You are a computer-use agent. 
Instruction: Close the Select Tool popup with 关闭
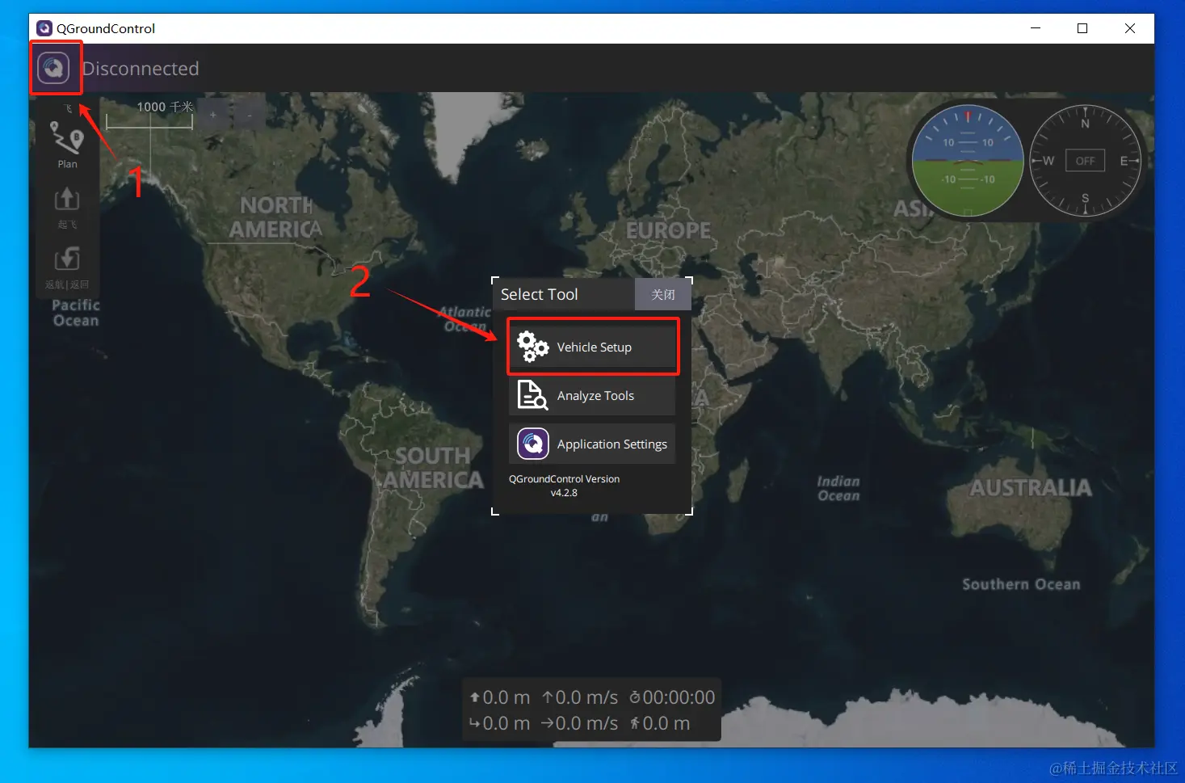[x=662, y=294]
